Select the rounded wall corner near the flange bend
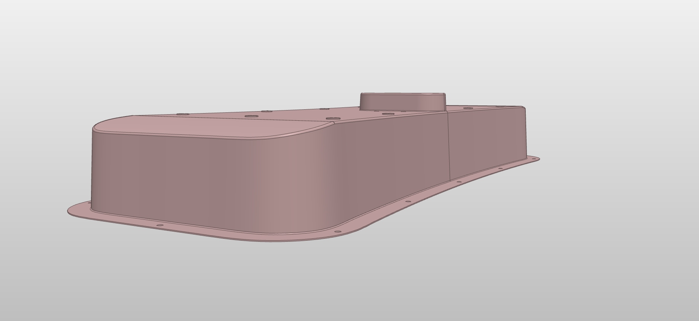The height and width of the screenshot is (321, 699). [x=331, y=171]
